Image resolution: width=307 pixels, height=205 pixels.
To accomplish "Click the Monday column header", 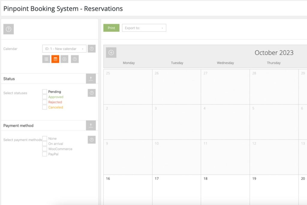I will [x=129, y=63].
